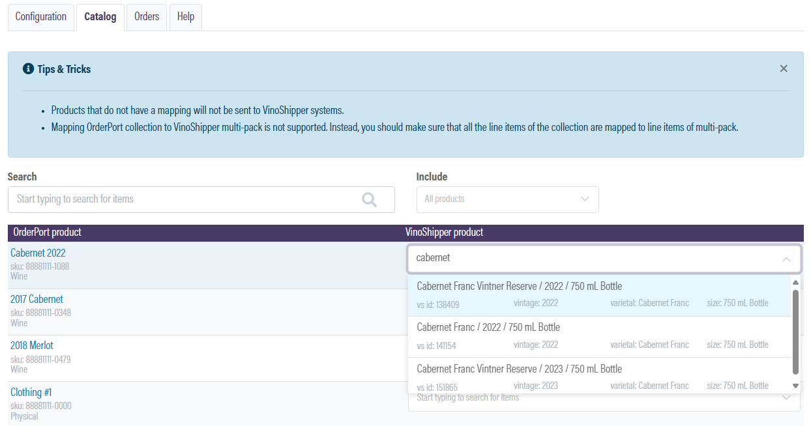Click the 'OrderPort product' column header
Viewport: 811px width, 426px height.
tap(48, 232)
